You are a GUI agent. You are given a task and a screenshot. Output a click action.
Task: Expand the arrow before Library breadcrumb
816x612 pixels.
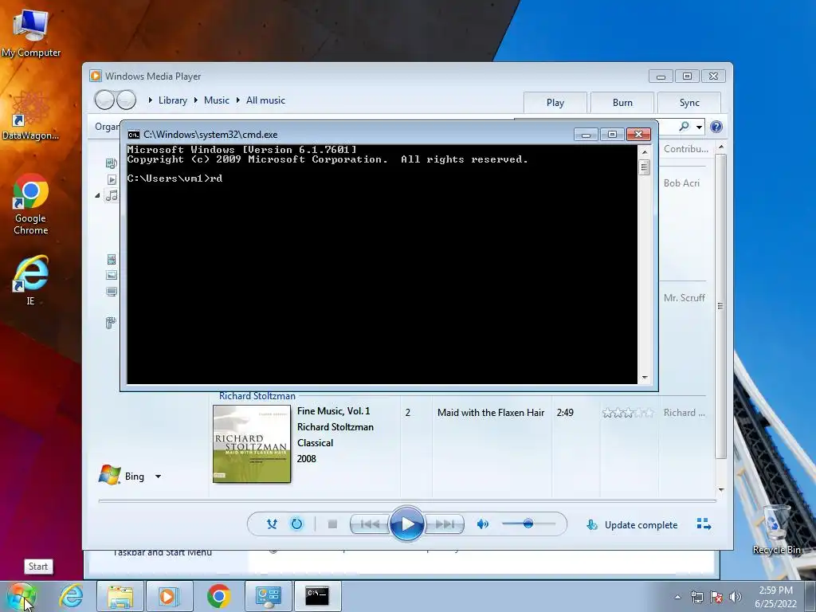pyautogui.click(x=151, y=100)
